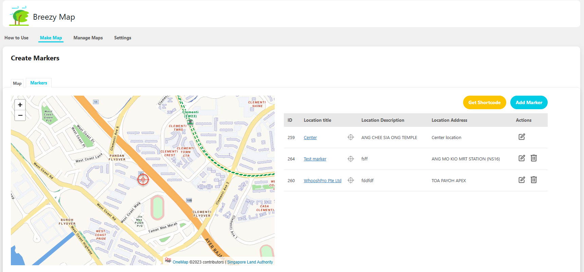Click ID 259 cell
Viewport: 584px width, 272px height.
[x=291, y=137]
